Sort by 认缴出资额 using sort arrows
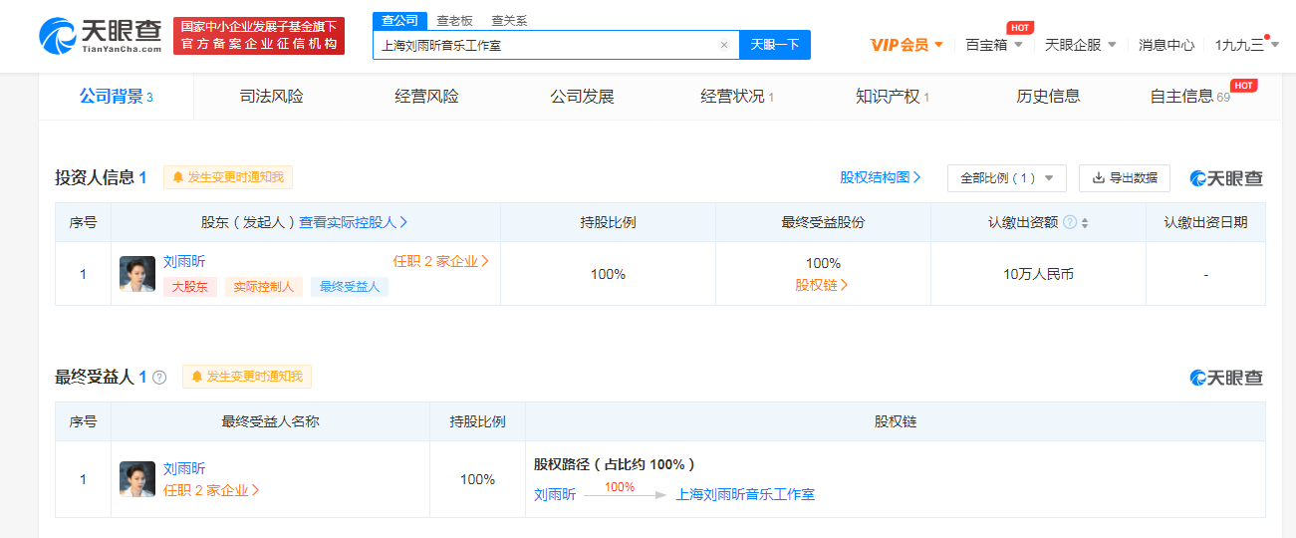This screenshot has width=1296, height=538. [1085, 222]
